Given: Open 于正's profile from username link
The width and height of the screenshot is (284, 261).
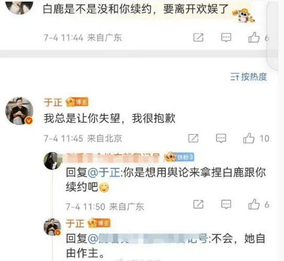Looking at the screenshot, I should [53, 102].
